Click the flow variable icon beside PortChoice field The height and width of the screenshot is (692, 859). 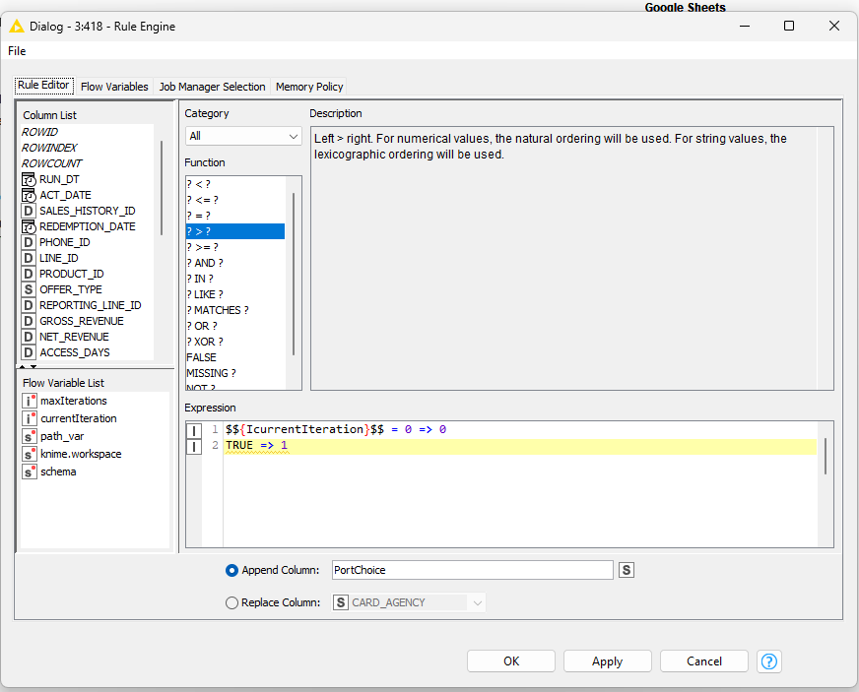coord(626,570)
